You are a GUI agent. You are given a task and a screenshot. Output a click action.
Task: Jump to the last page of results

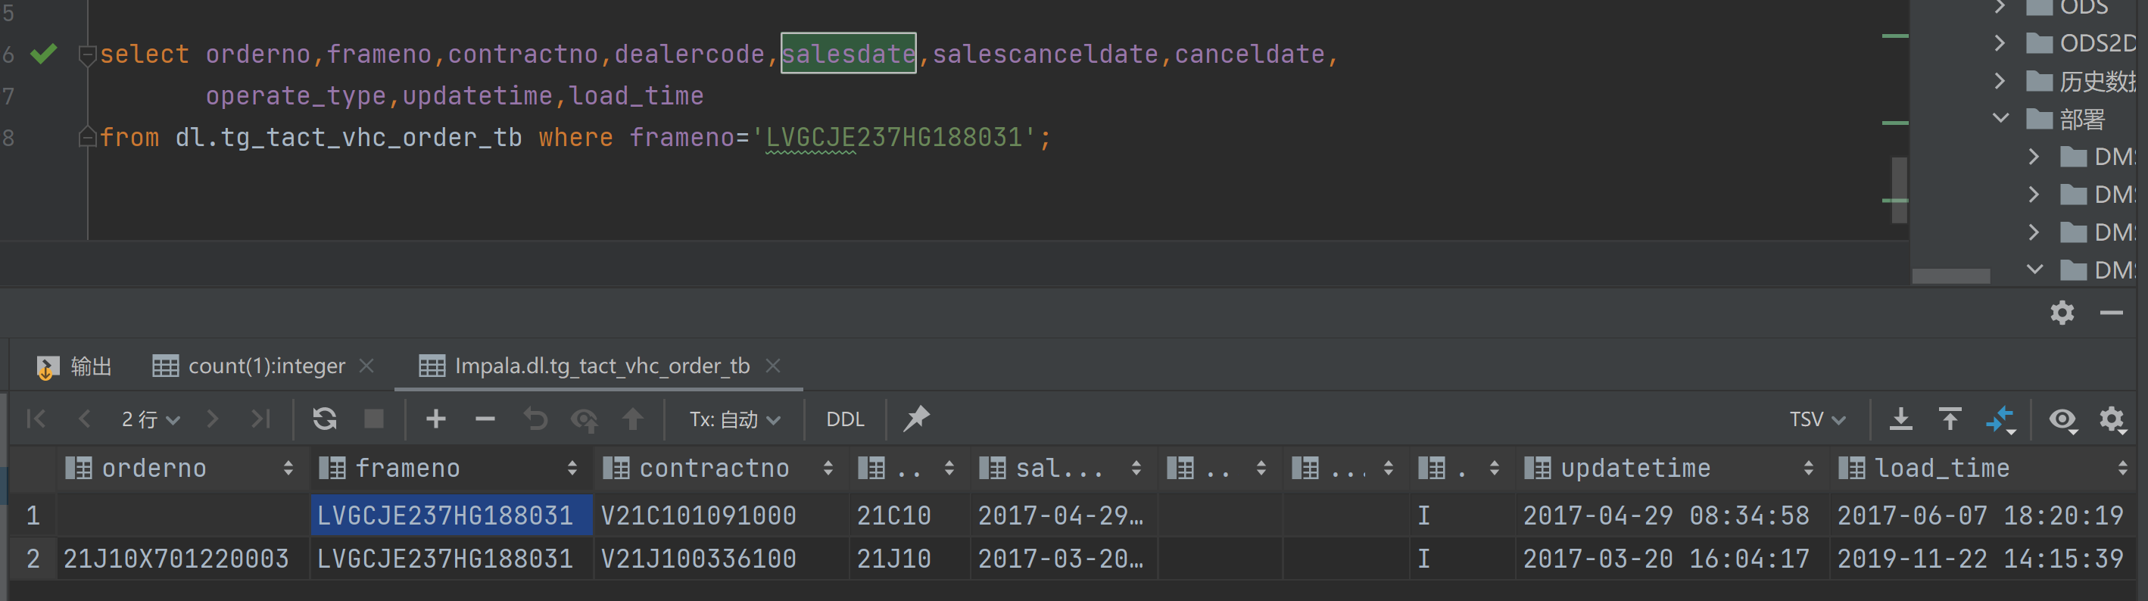click(261, 419)
